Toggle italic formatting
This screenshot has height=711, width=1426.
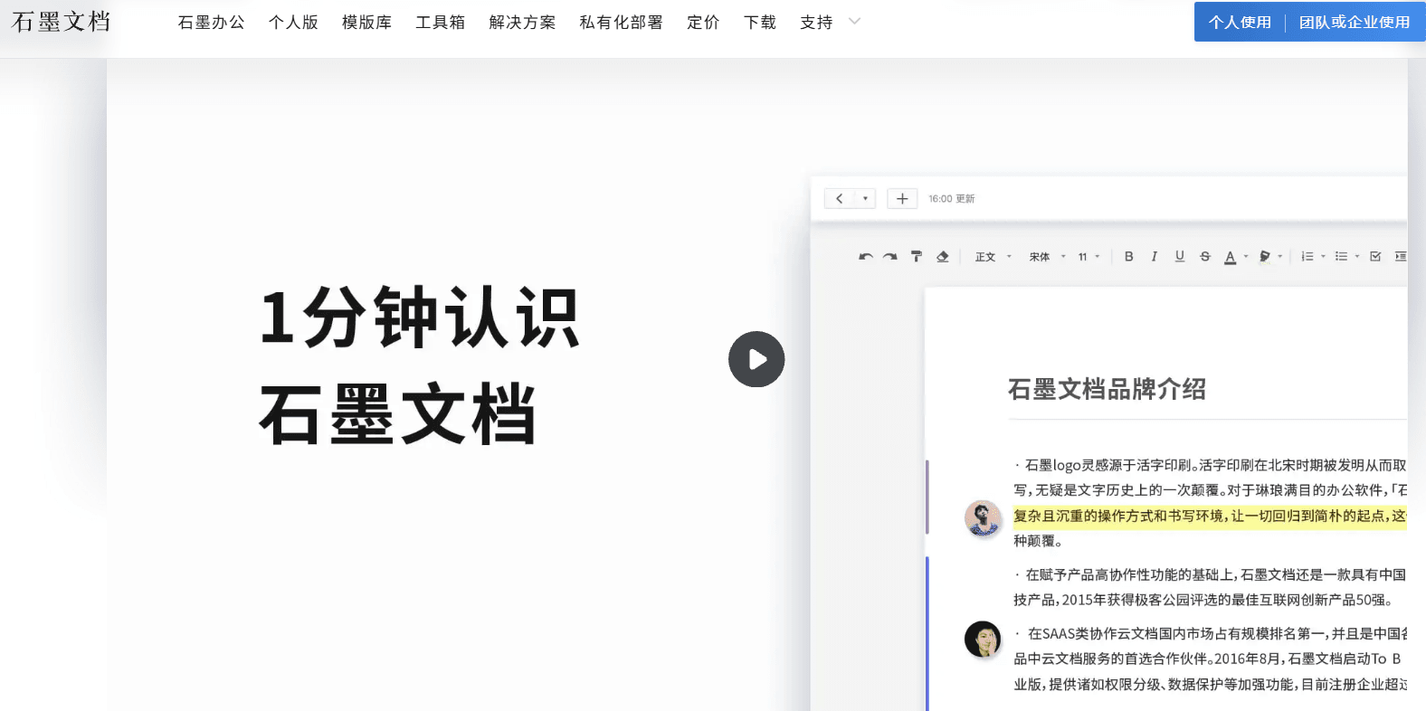(1155, 257)
